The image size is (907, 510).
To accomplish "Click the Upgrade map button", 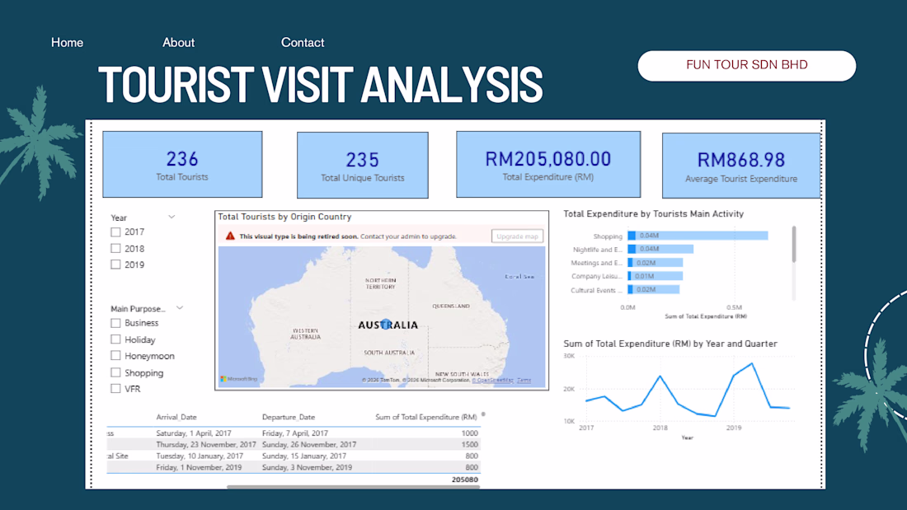I will [x=517, y=236].
